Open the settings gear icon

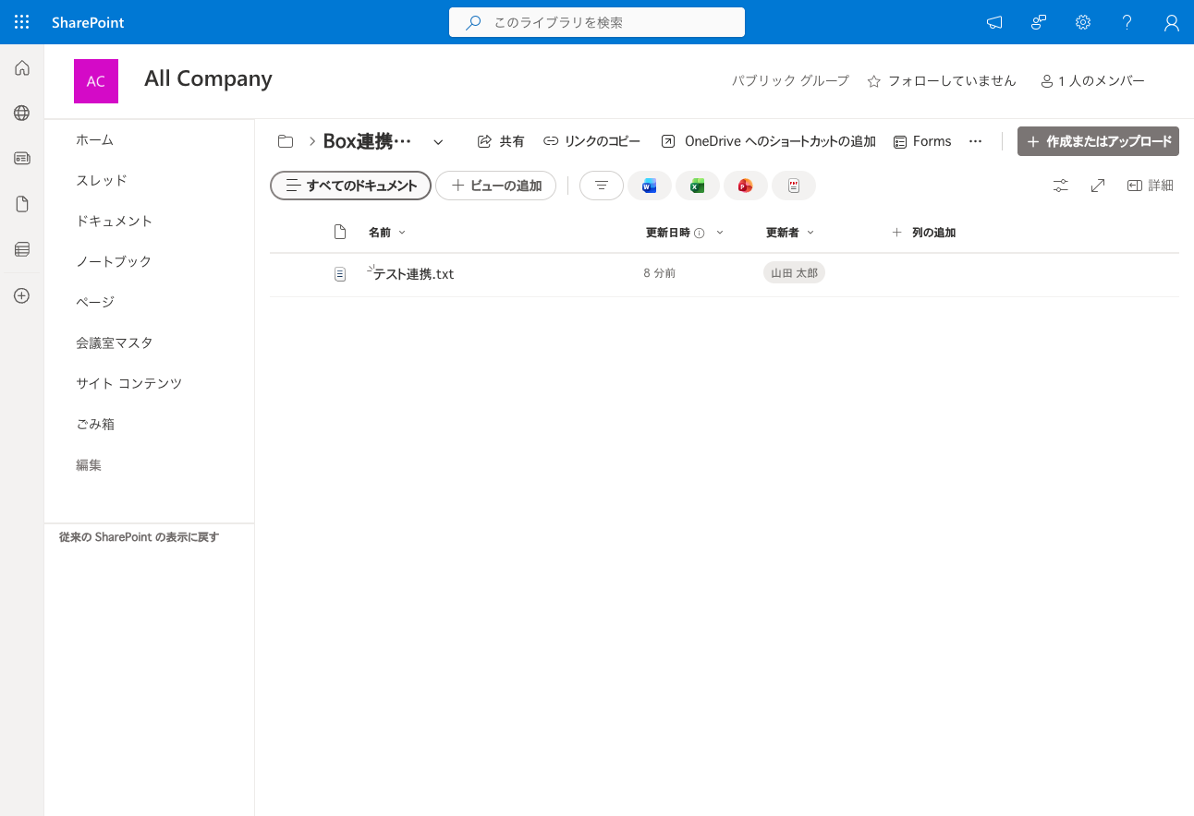coord(1083,22)
